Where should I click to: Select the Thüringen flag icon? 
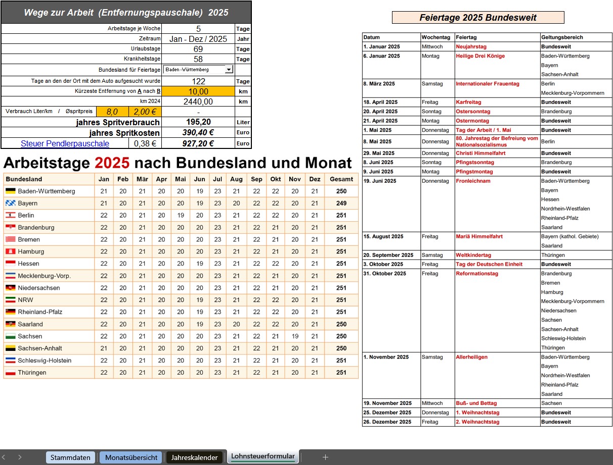pyautogui.click(x=11, y=373)
